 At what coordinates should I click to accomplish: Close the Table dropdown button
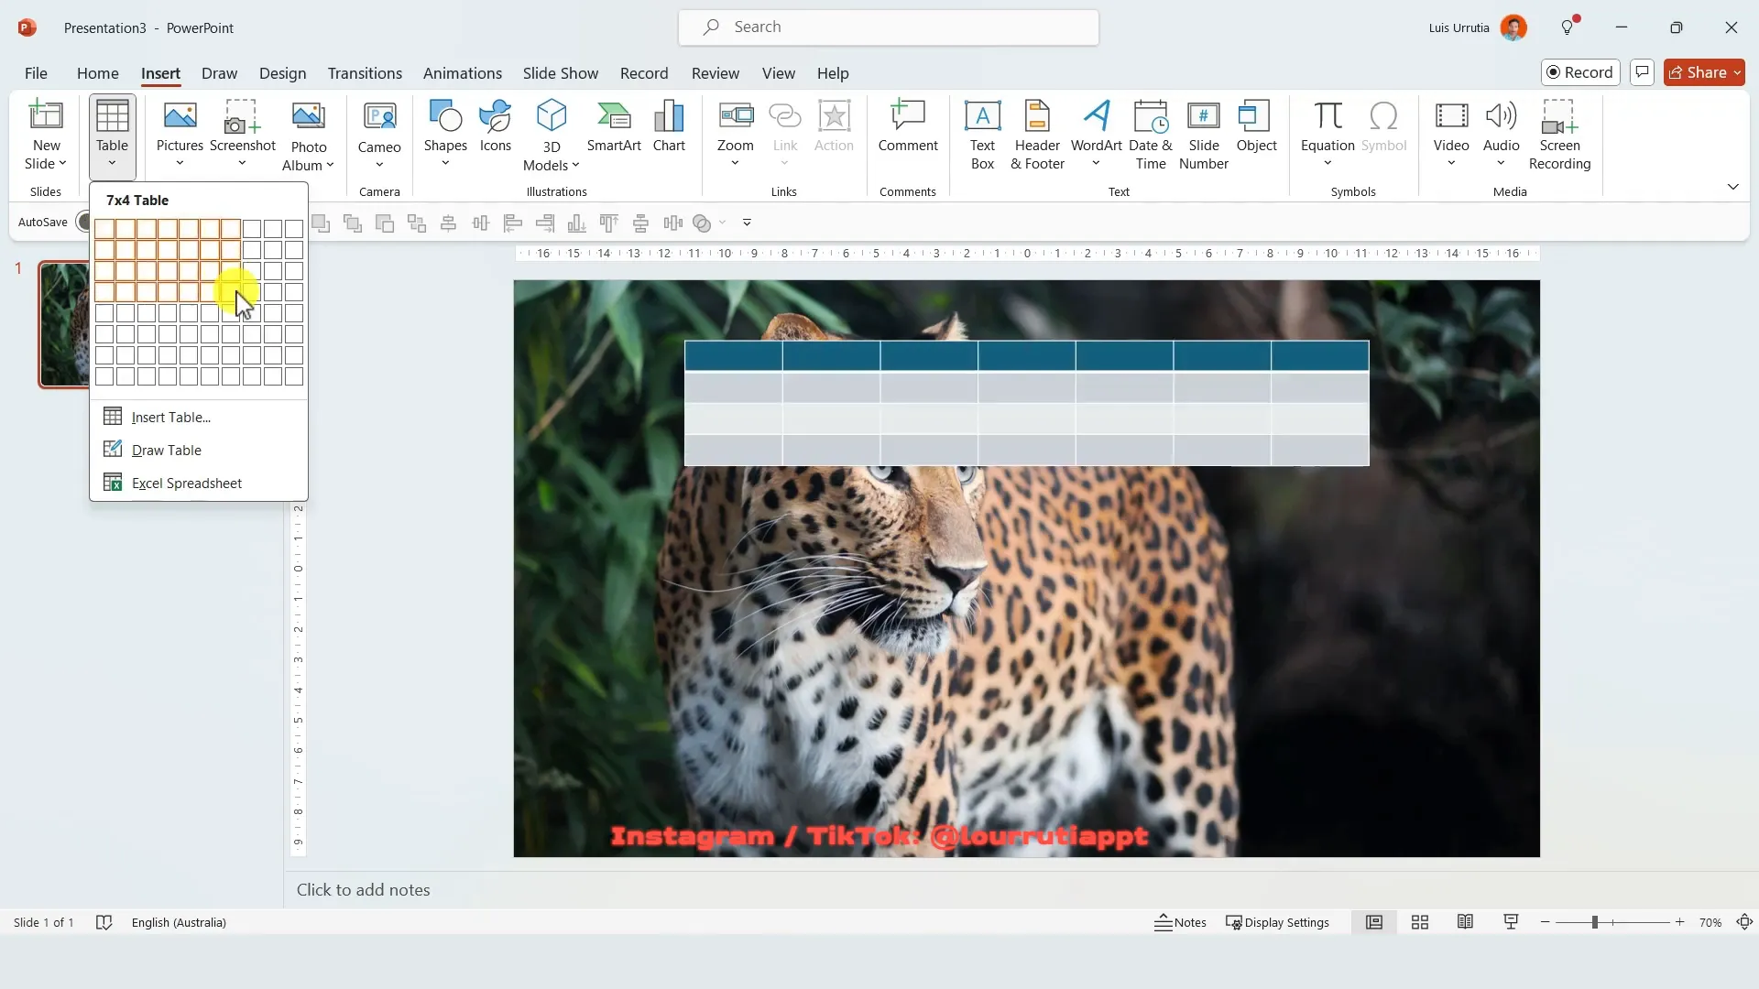112,137
